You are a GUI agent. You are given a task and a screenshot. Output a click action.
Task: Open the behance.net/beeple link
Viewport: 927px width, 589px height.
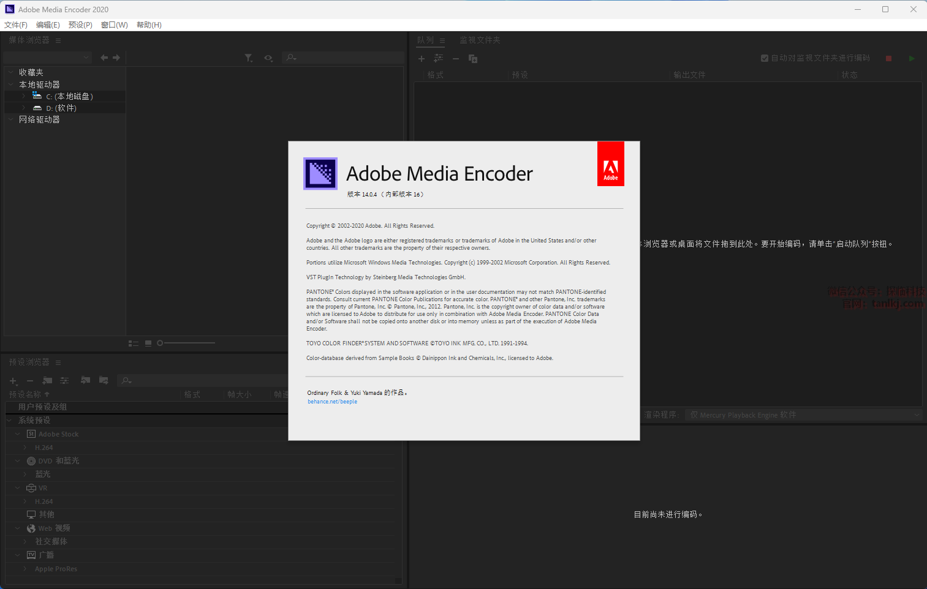point(332,402)
